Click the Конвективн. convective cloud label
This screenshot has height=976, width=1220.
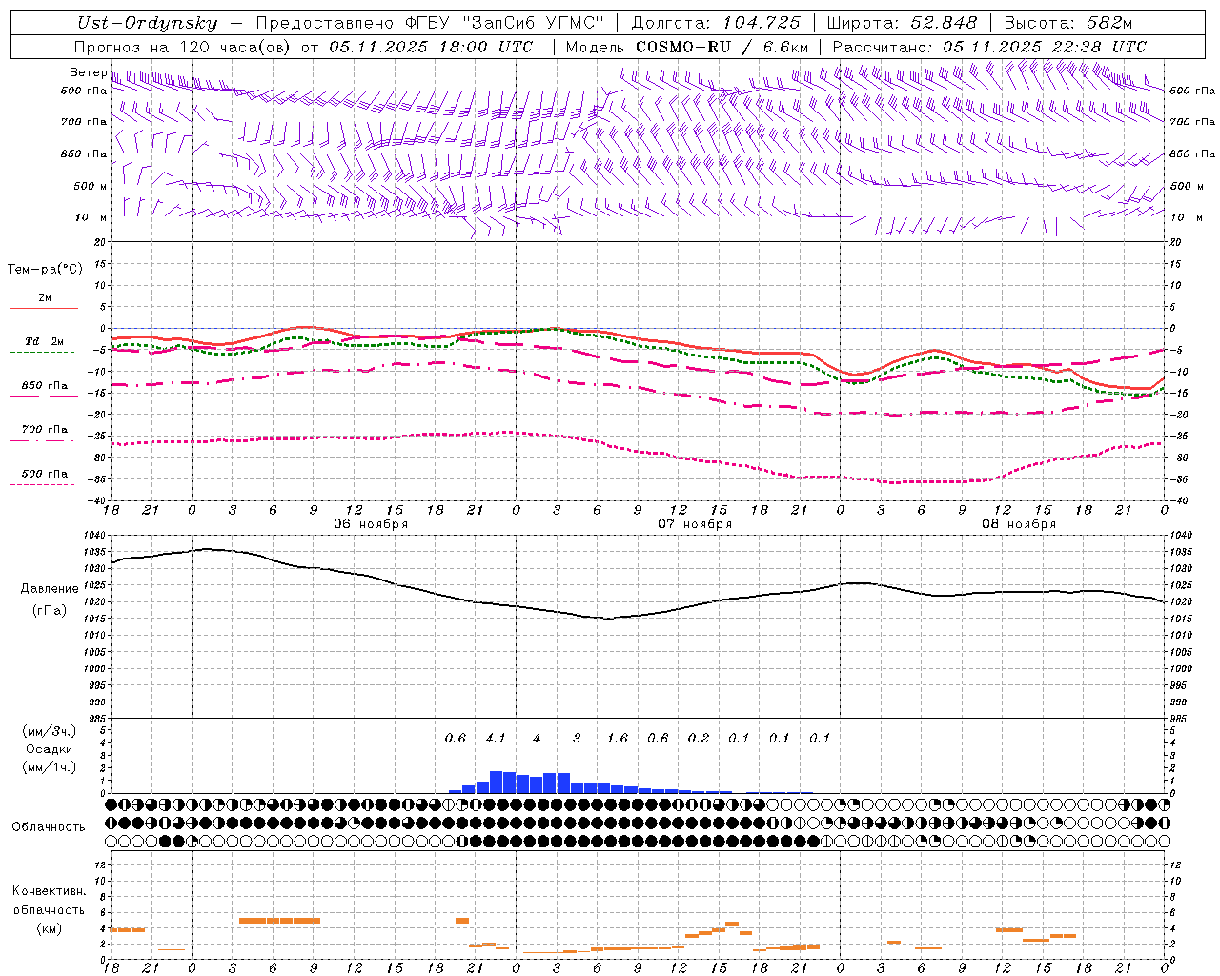[x=50, y=891]
